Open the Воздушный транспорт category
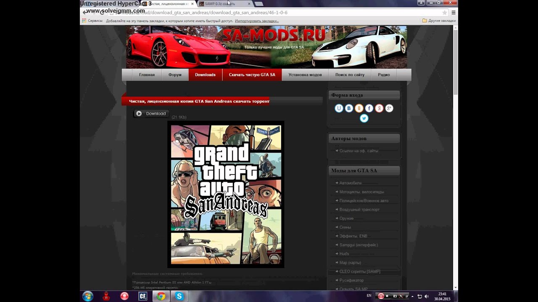This screenshot has height=302, width=538. coord(359,209)
